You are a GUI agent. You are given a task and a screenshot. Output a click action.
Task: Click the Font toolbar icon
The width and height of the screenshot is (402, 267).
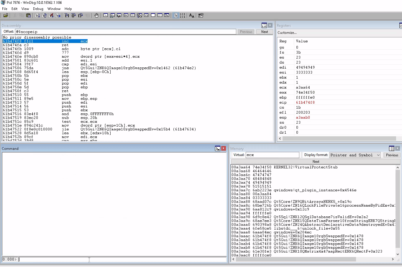192,15
